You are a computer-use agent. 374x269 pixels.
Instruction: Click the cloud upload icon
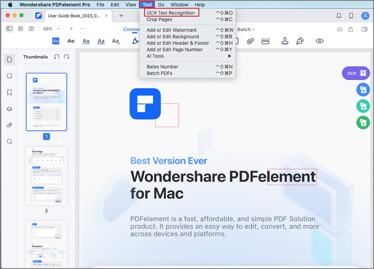pyautogui.click(x=340, y=29)
